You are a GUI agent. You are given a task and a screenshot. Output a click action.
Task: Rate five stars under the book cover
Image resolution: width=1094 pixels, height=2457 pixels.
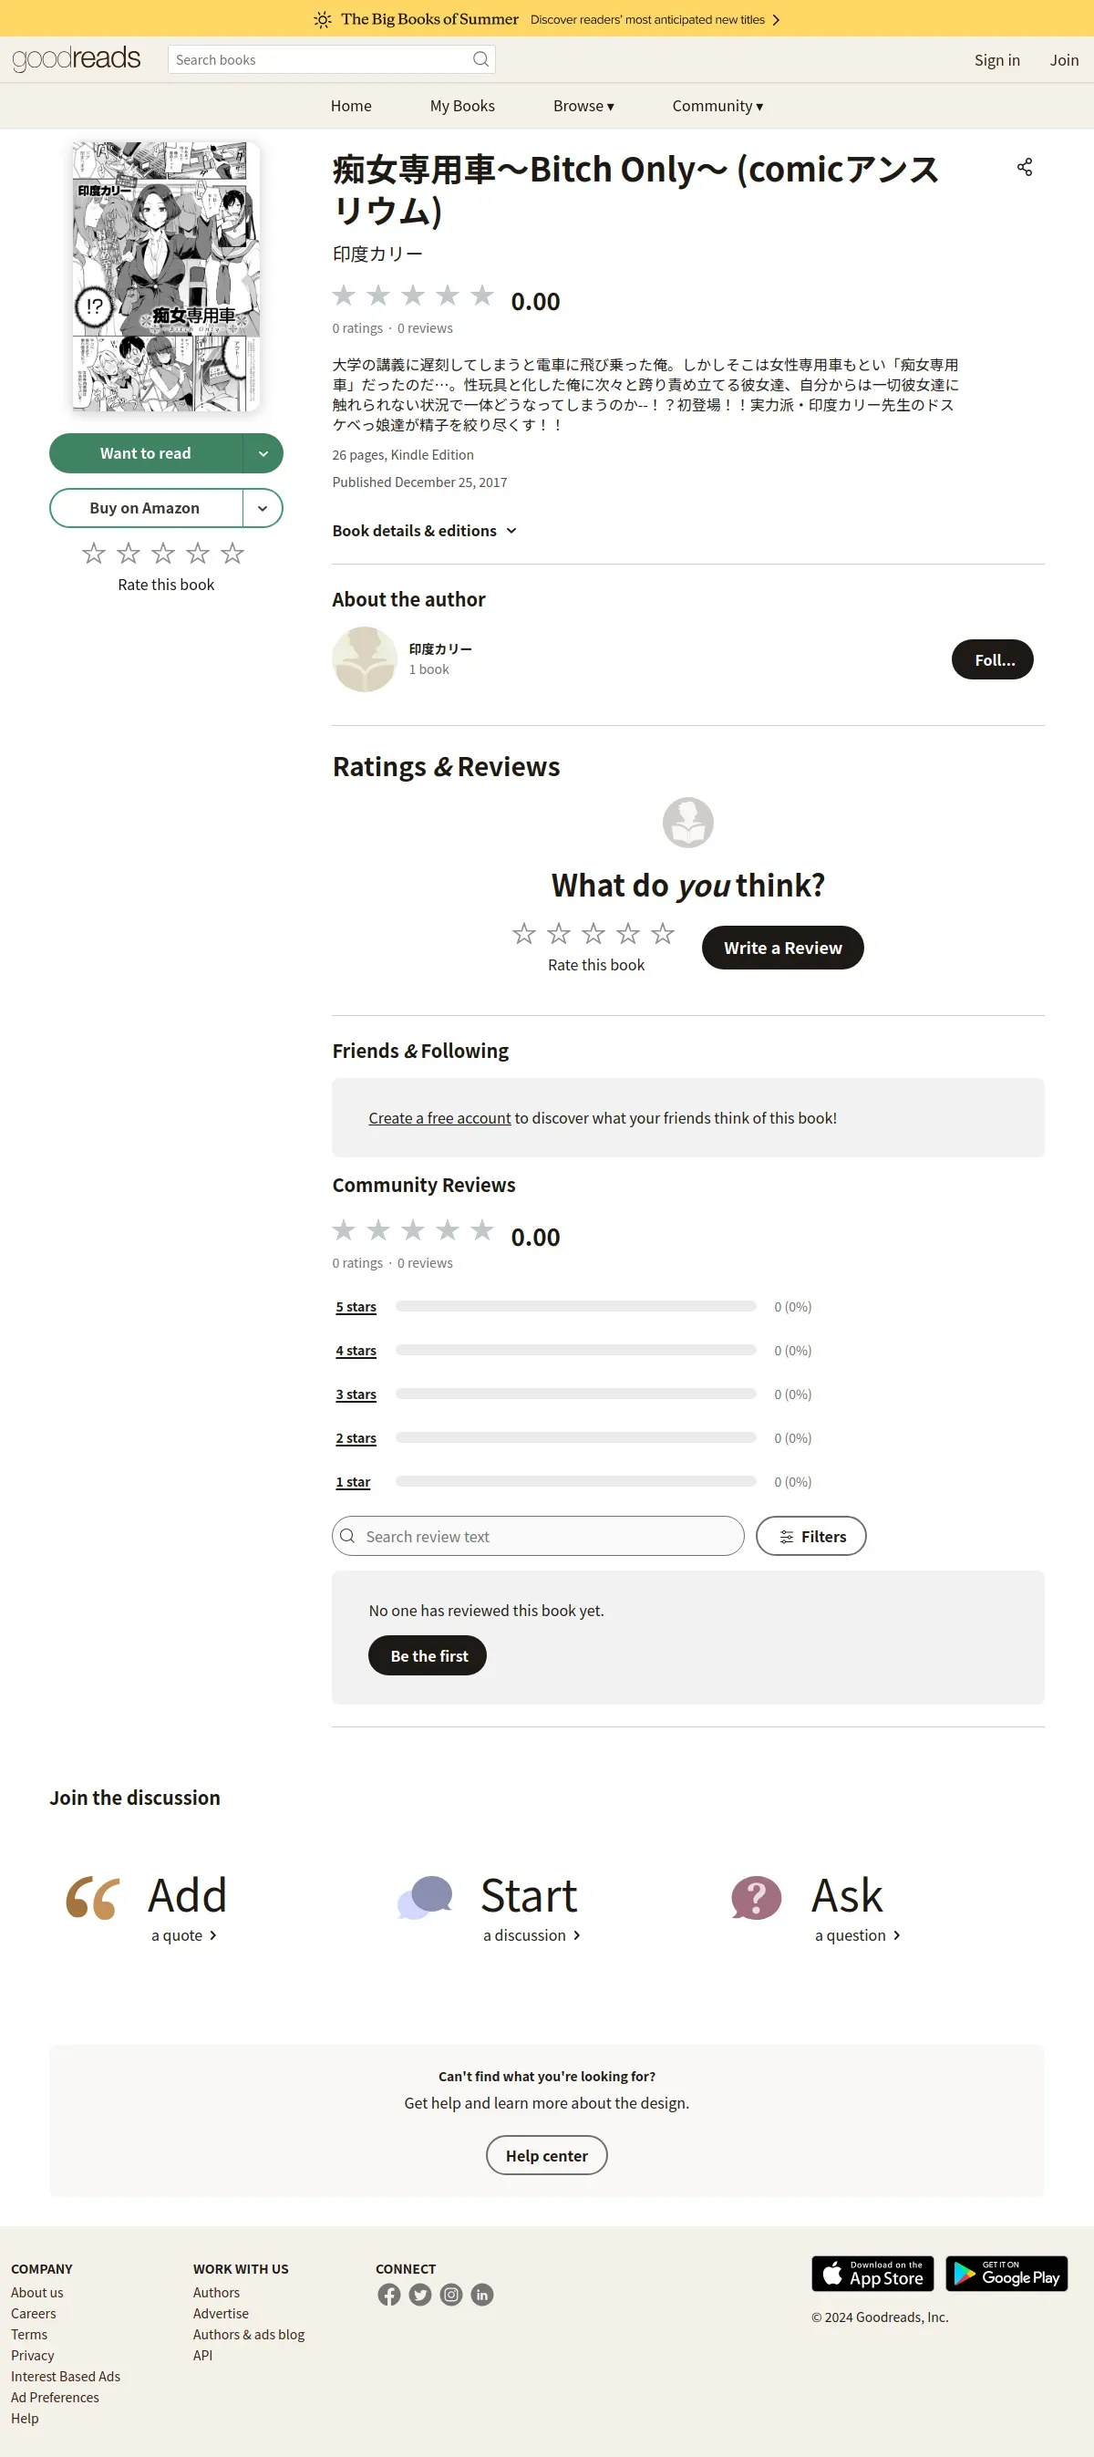coord(232,554)
